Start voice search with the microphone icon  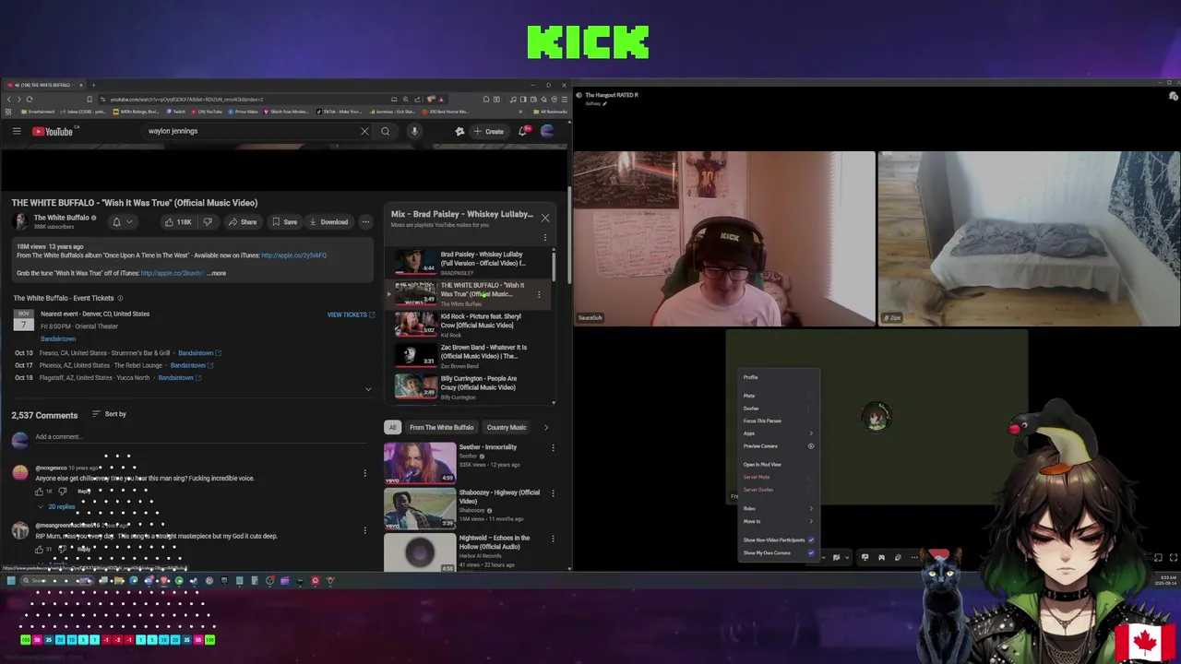(x=414, y=131)
